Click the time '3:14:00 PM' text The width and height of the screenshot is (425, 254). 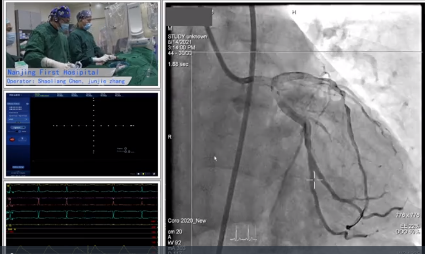pyautogui.click(x=181, y=48)
